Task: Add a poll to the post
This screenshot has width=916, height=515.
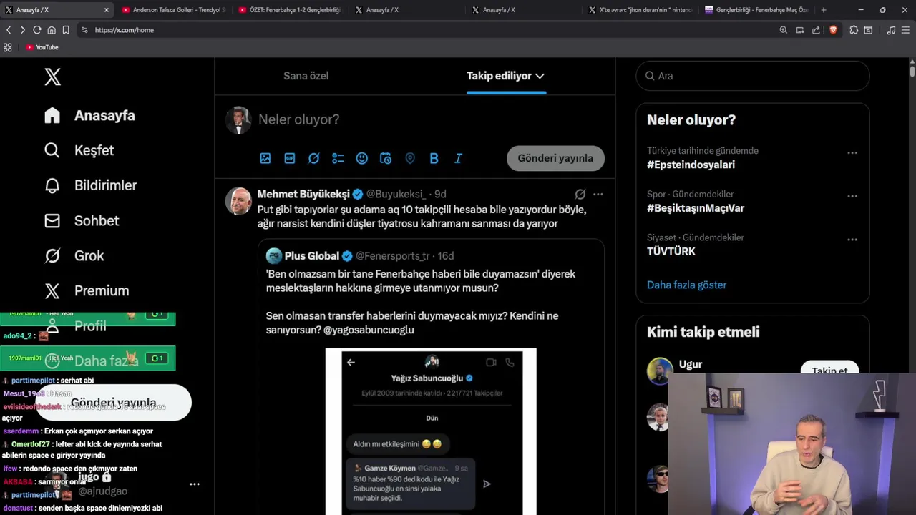Action: click(x=338, y=158)
